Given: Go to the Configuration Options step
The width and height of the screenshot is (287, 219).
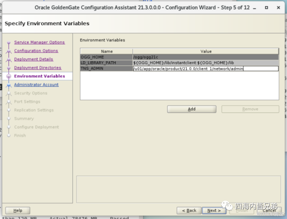Looking at the screenshot, I should click(36, 51).
